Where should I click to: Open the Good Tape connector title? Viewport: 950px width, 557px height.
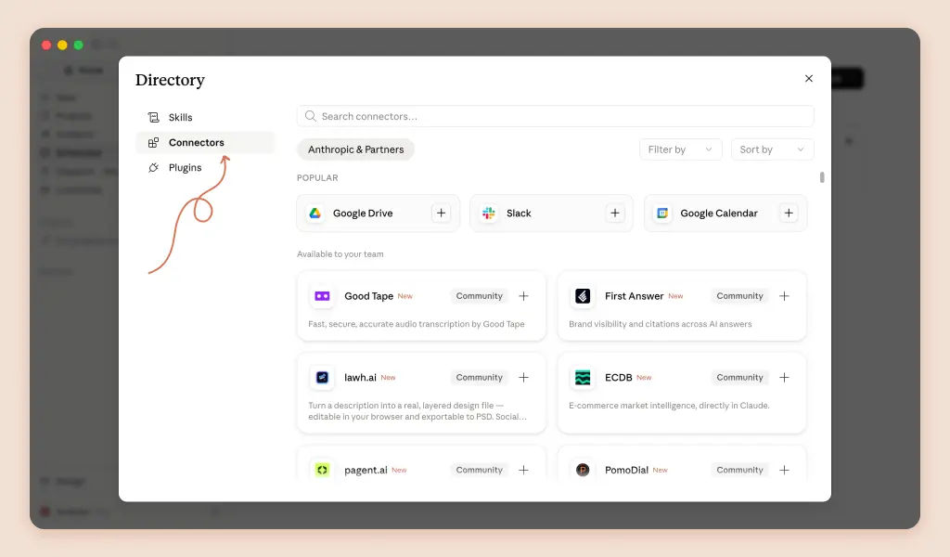(x=368, y=296)
